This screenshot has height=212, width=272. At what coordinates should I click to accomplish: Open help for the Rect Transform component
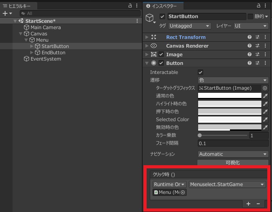[x=250, y=37]
